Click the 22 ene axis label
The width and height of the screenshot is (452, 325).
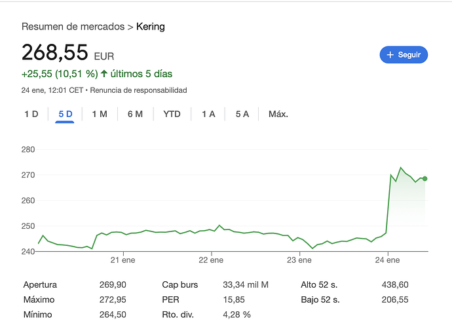point(211,260)
